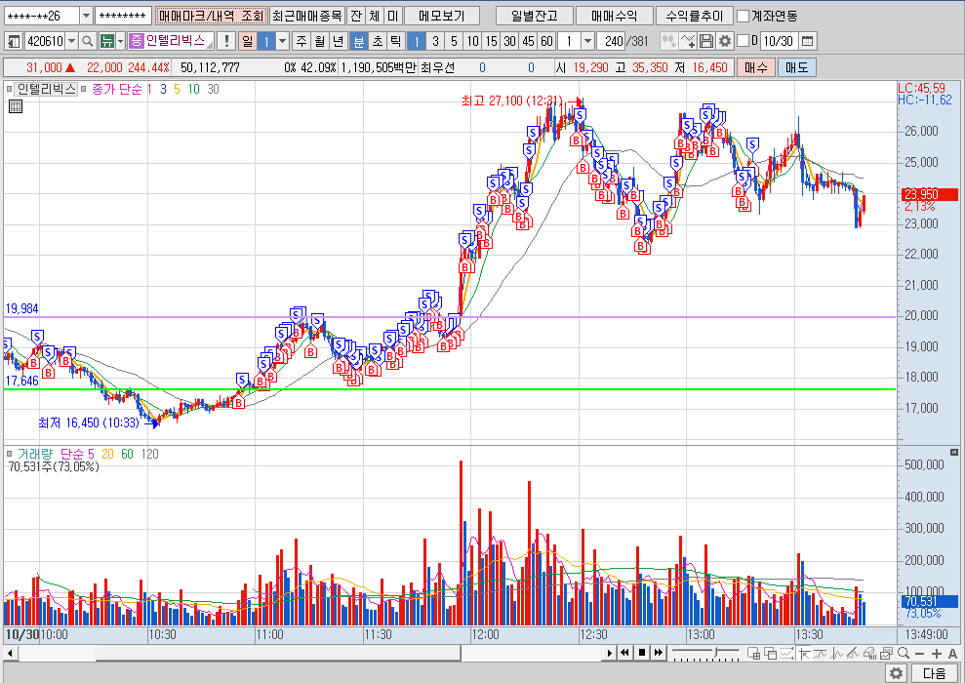Click the letter A text tool icon
Viewport: 965px width, 683px height.
(x=952, y=653)
